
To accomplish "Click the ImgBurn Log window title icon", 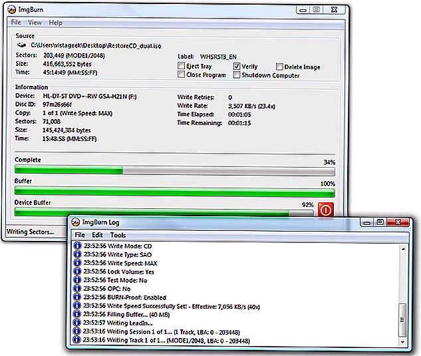I will pos(76,222).
